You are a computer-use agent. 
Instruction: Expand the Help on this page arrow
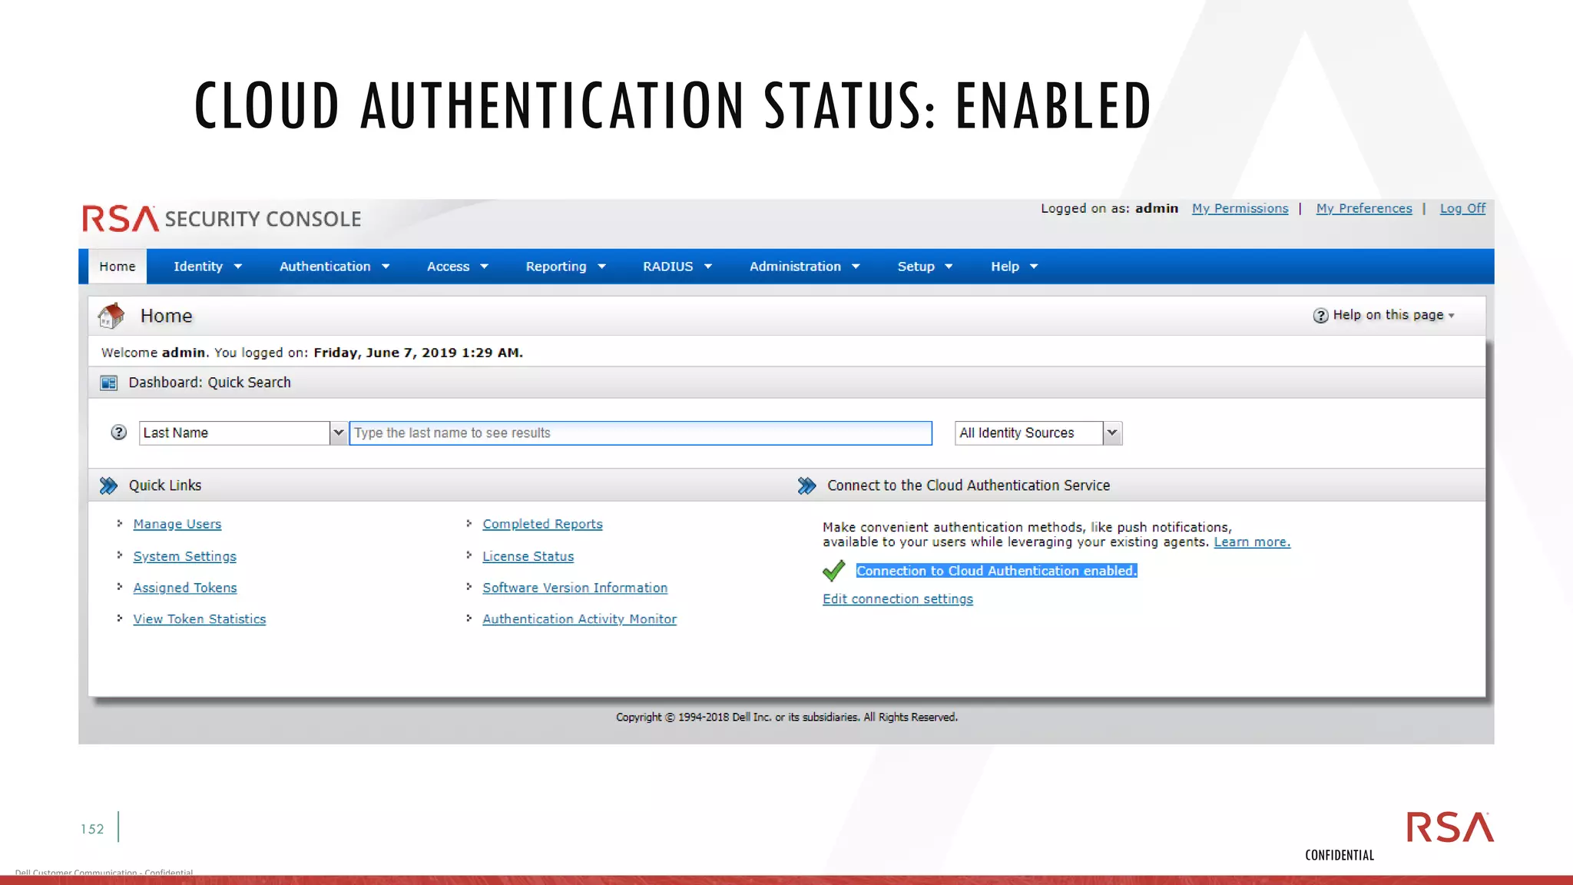pyautogui.click(x=1451, y=316)
